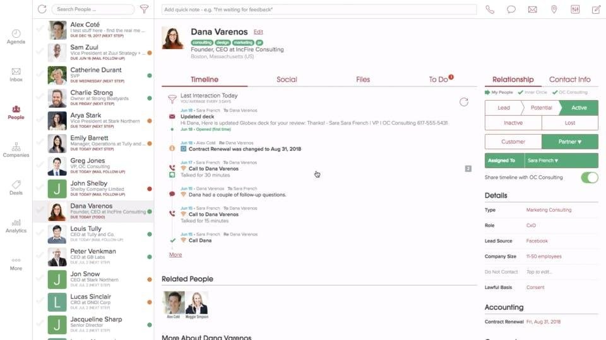Click the comment count badge on call entry
The image size is (606, 340).
[x=468, y=169]
